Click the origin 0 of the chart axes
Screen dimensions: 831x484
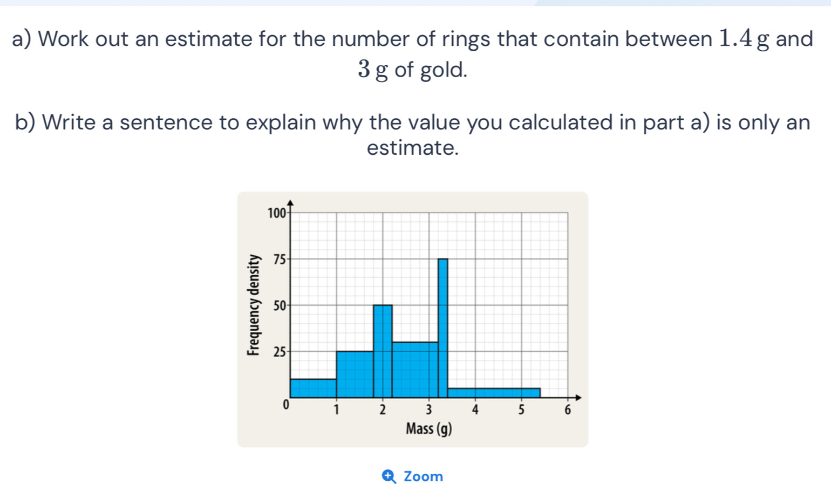(285, 405)
